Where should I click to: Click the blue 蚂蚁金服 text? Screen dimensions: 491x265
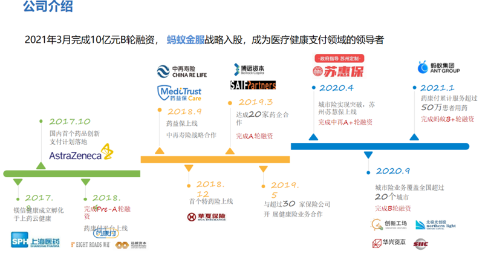[186, 40]
